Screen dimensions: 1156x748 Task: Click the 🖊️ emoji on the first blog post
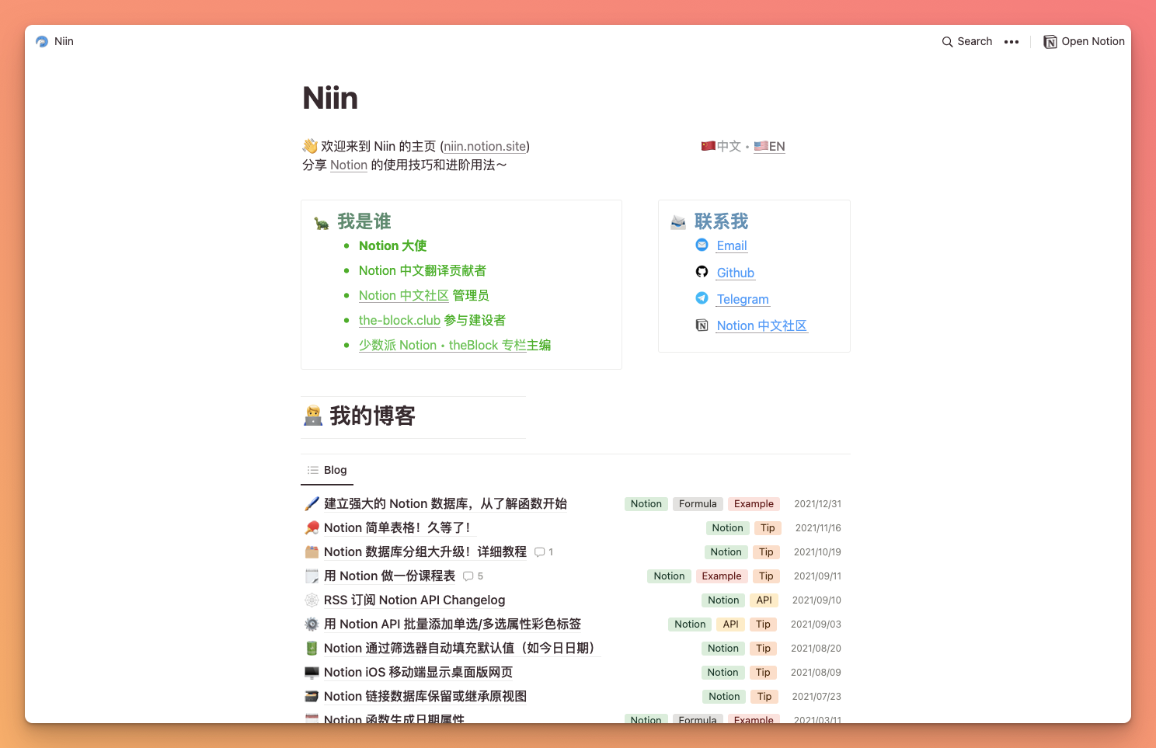pyautogui.click(x=311, y=503)
